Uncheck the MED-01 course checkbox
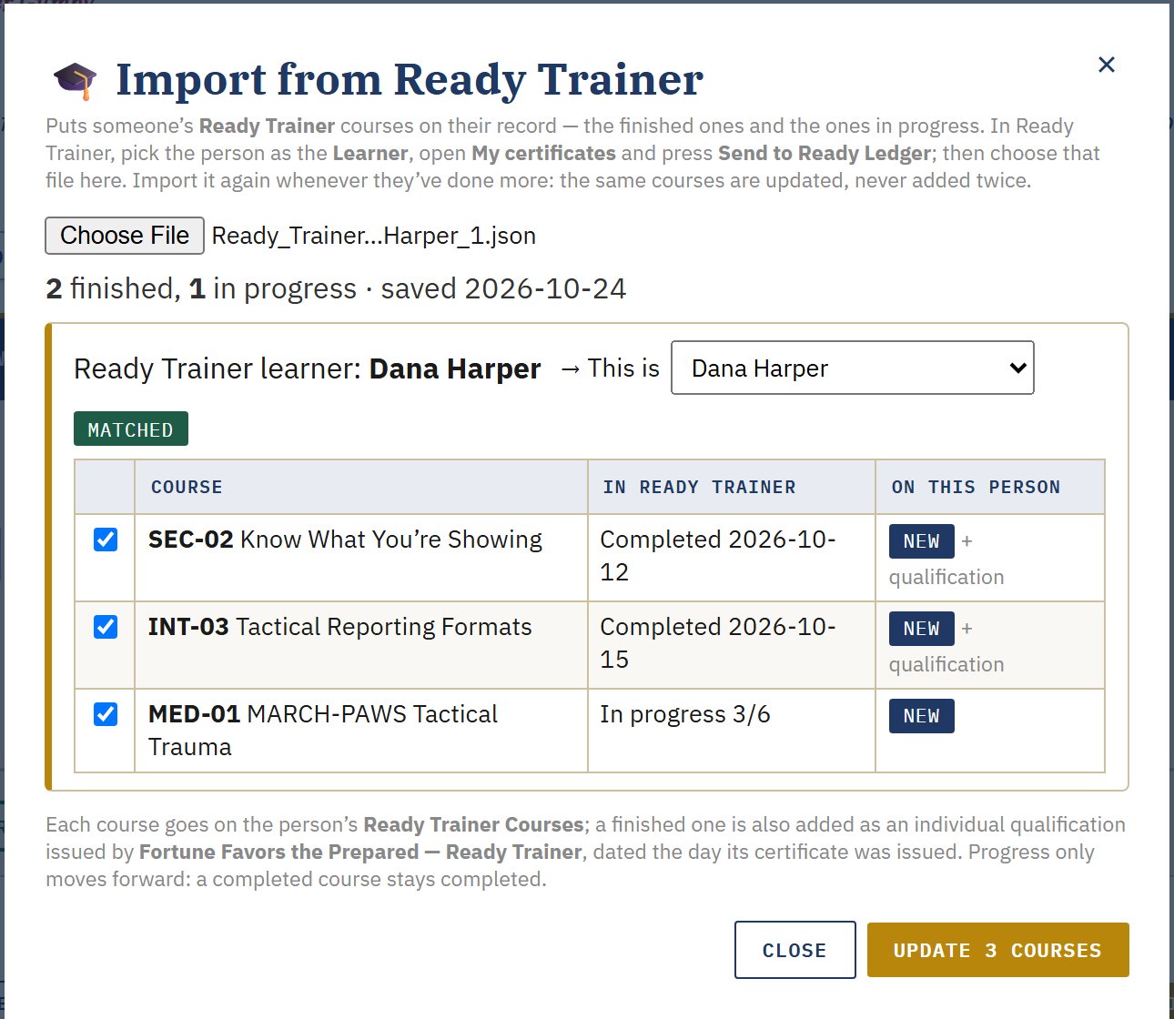 pos(106,714)
